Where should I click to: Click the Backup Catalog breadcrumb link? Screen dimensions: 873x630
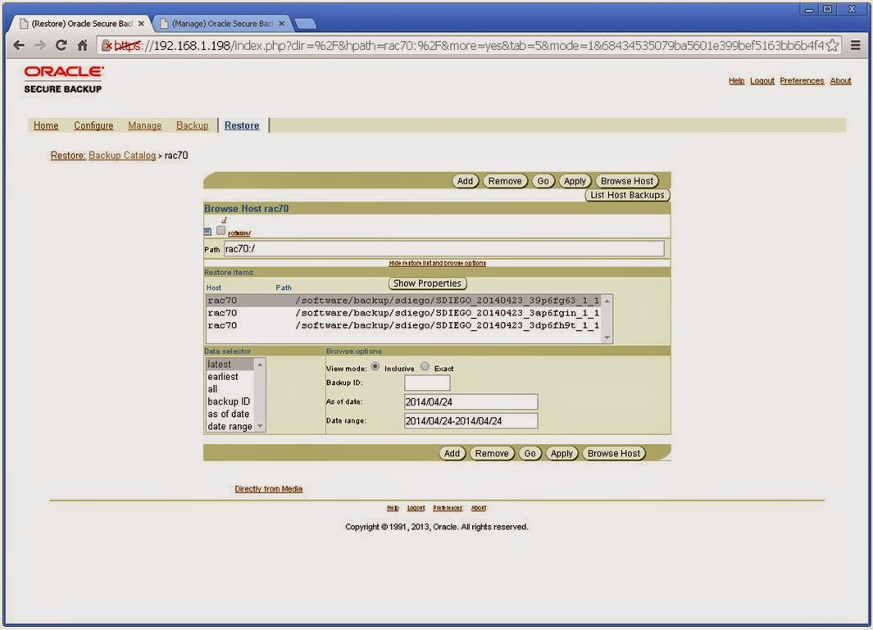[x=122, y=156]
